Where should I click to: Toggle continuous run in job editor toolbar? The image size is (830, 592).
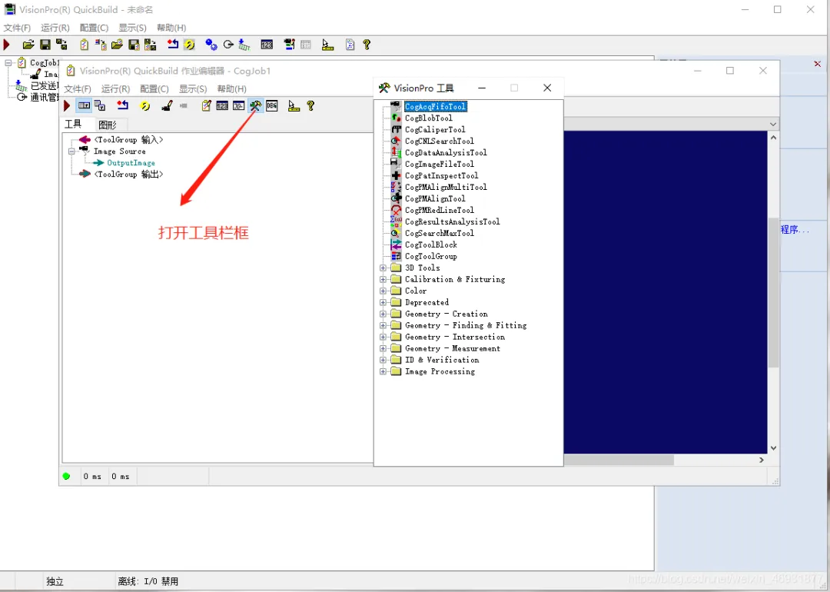(144, 106)
